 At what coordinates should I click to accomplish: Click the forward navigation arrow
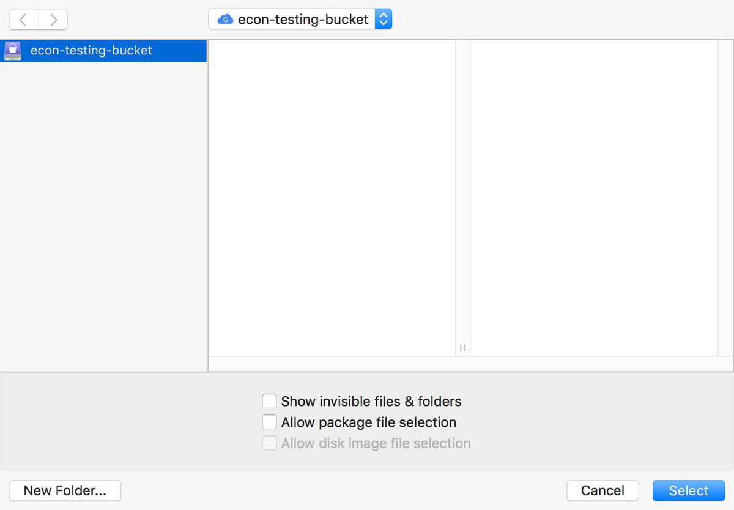53,19
